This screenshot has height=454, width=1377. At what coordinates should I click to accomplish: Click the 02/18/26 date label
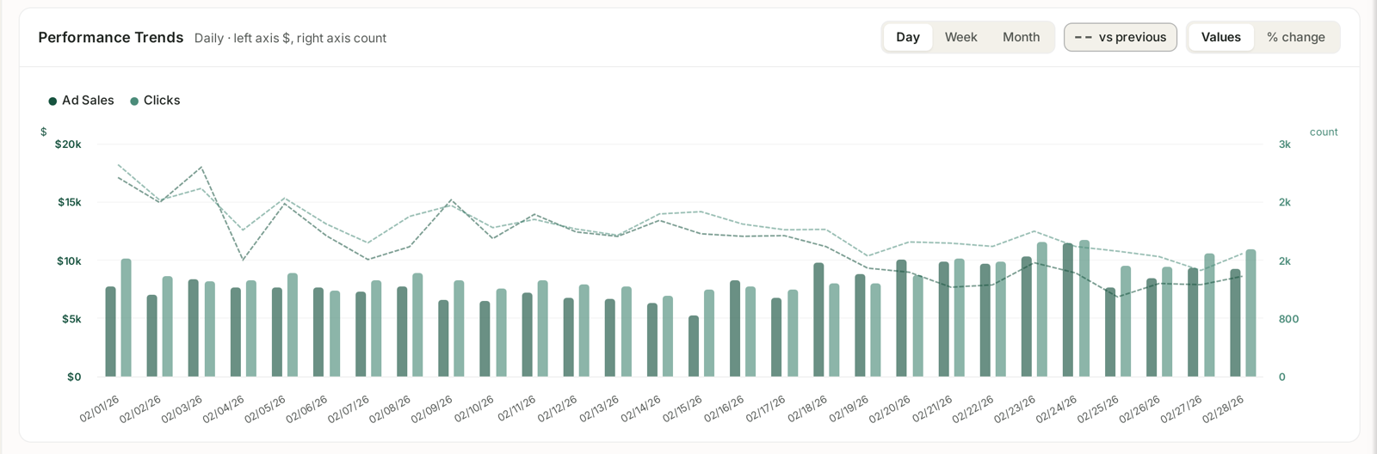click(807, 408)
